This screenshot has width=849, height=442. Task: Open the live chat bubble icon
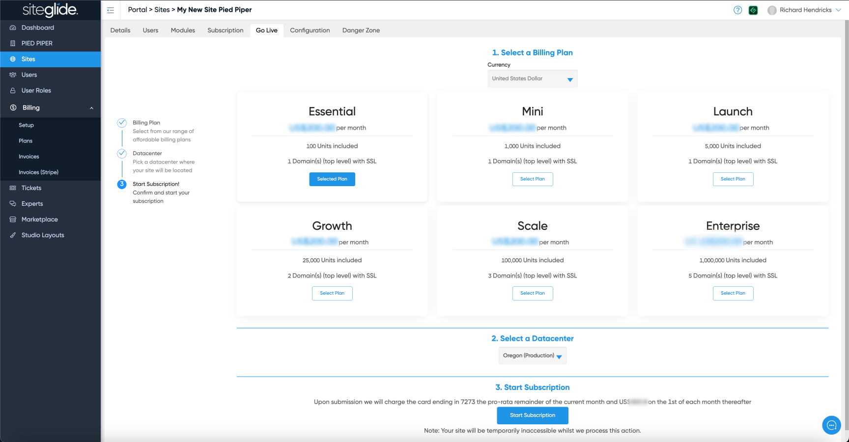pos(831,425)
